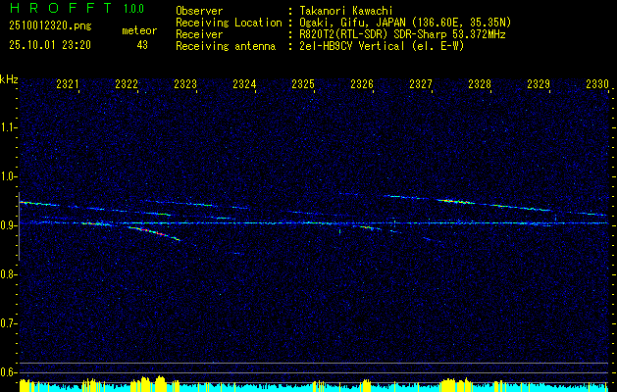Viewport: 617px width, 392px height.
Task: Click the Receiving antenna label
Action: (x=226, y=46)
